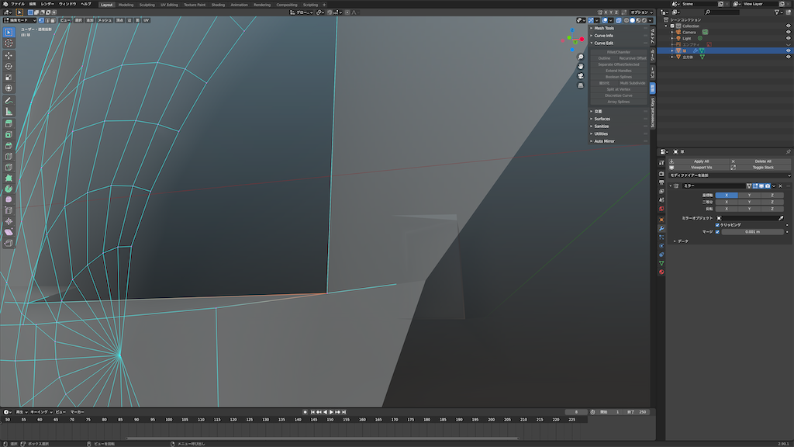The height and width of the screenshot is (447, 794).
Task: Select the Shear tool
Action: tap(9, 232)
